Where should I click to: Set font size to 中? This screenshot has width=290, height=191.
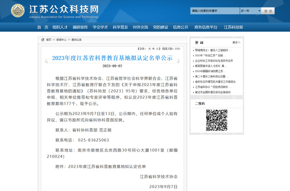pyautogui.click(x=153, y=48)
